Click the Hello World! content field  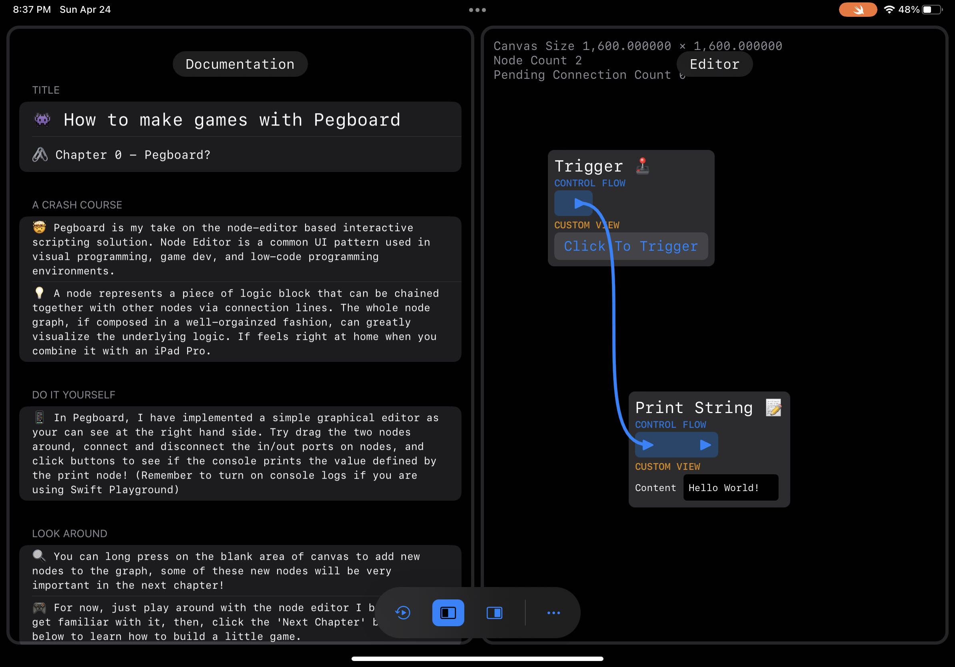coord(730,487)
